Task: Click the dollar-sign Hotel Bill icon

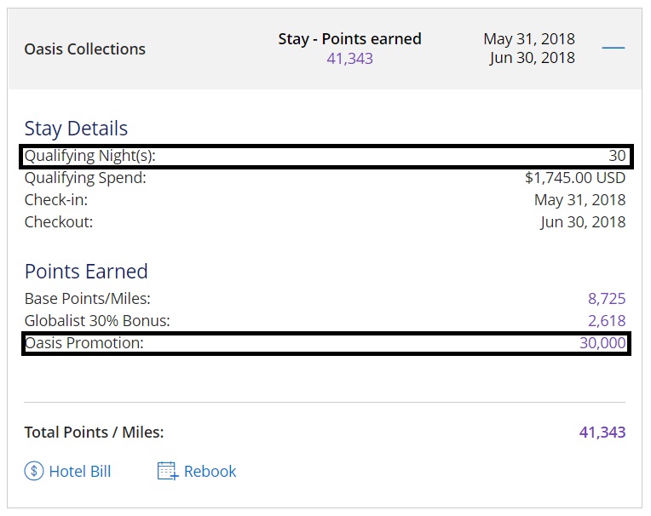Action: click(34, 471)
